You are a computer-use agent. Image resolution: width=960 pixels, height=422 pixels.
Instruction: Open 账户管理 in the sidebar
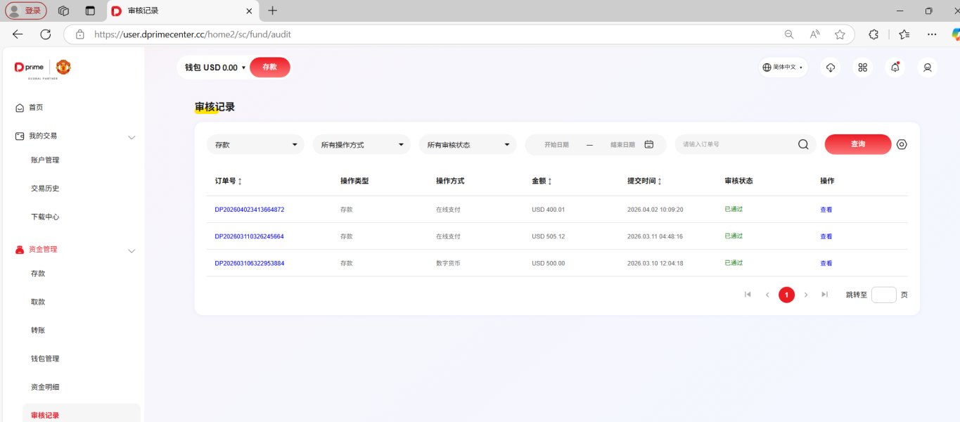[x=45, y=160]
